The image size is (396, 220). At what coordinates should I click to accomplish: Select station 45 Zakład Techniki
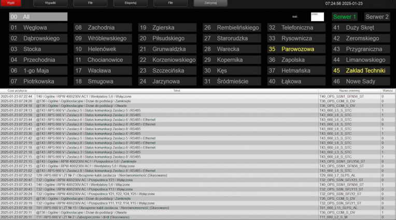[x=361, y=71]
